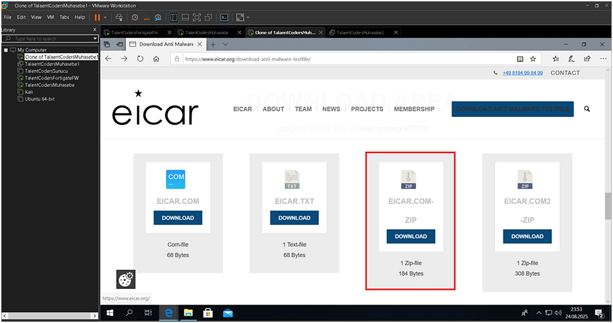Open File Explorer from the guest taskbar
The height and width of the screenshot is (323, 613).
coord(189,313)
